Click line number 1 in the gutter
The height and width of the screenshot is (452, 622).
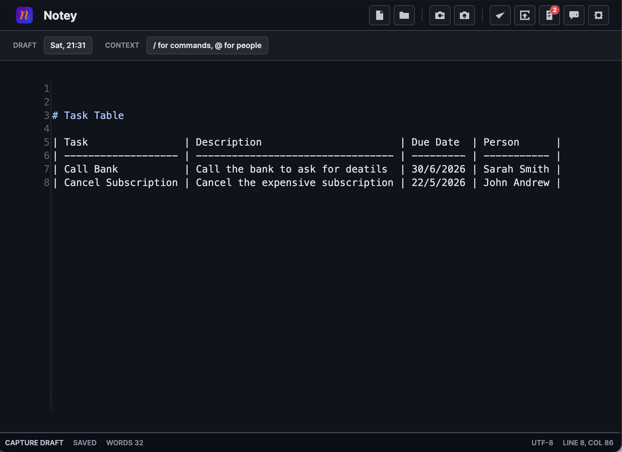[x=47, y=88]
